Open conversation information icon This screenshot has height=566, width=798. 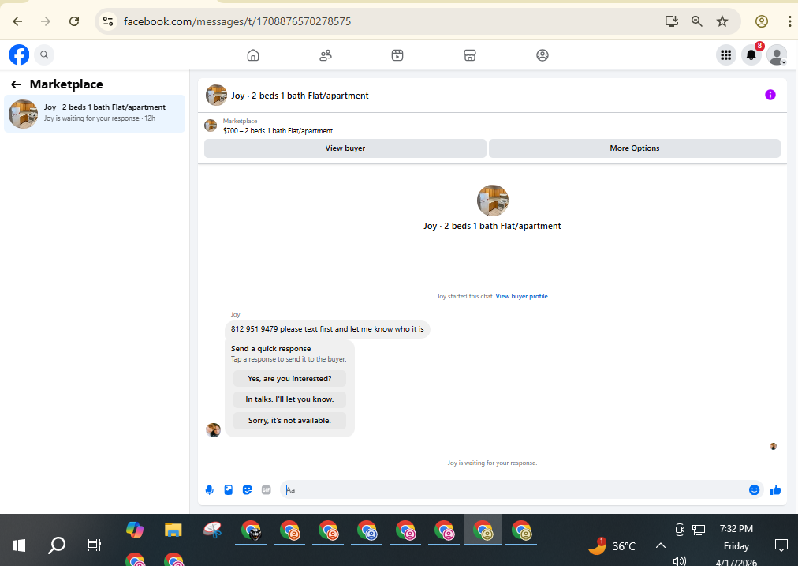pos(770,95)
